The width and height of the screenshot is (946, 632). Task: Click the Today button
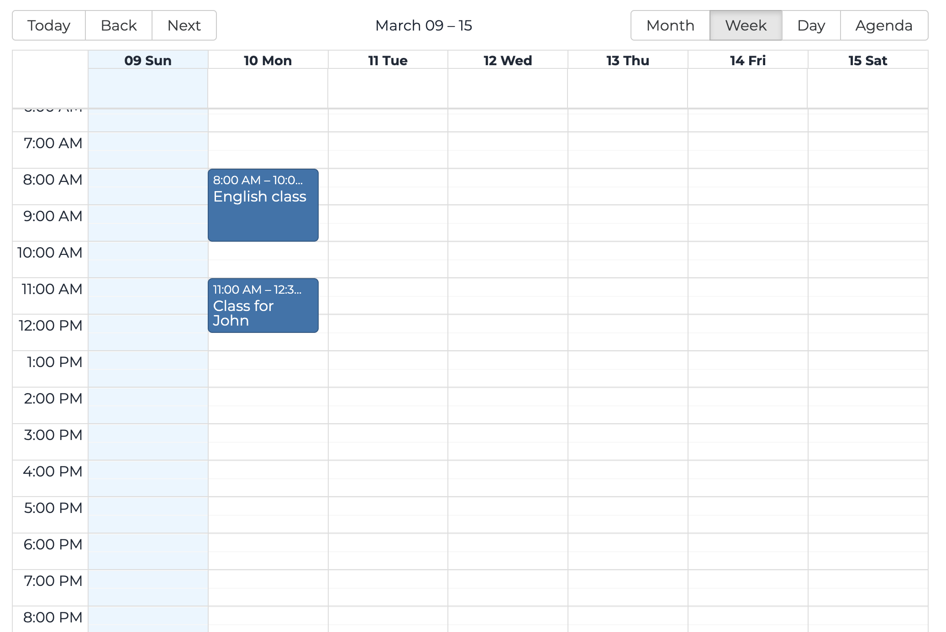(49, 26)
